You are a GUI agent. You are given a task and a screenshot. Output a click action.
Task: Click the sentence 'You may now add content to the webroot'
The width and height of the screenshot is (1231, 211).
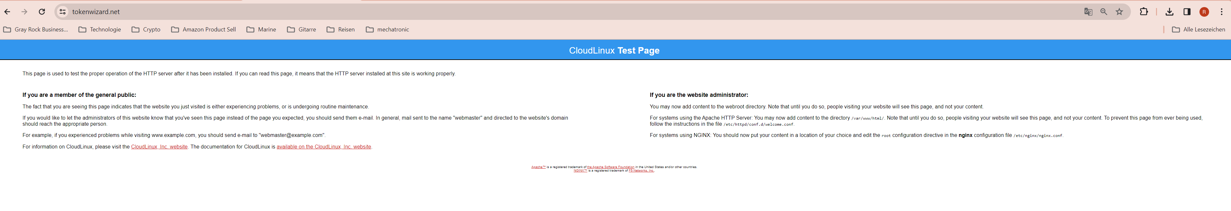pyautogui.click(x=816, y=107)
